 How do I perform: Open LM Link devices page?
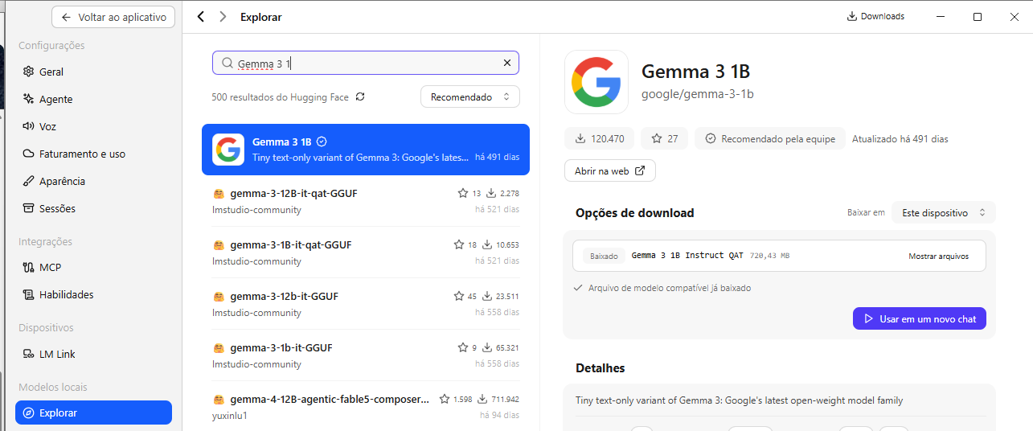coord(93,354)
